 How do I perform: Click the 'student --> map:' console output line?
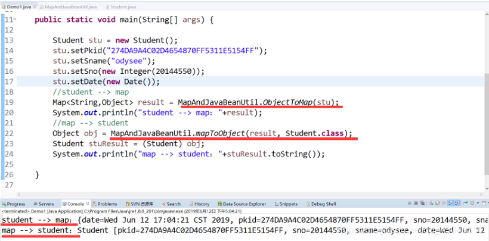[x=244, y=221]
